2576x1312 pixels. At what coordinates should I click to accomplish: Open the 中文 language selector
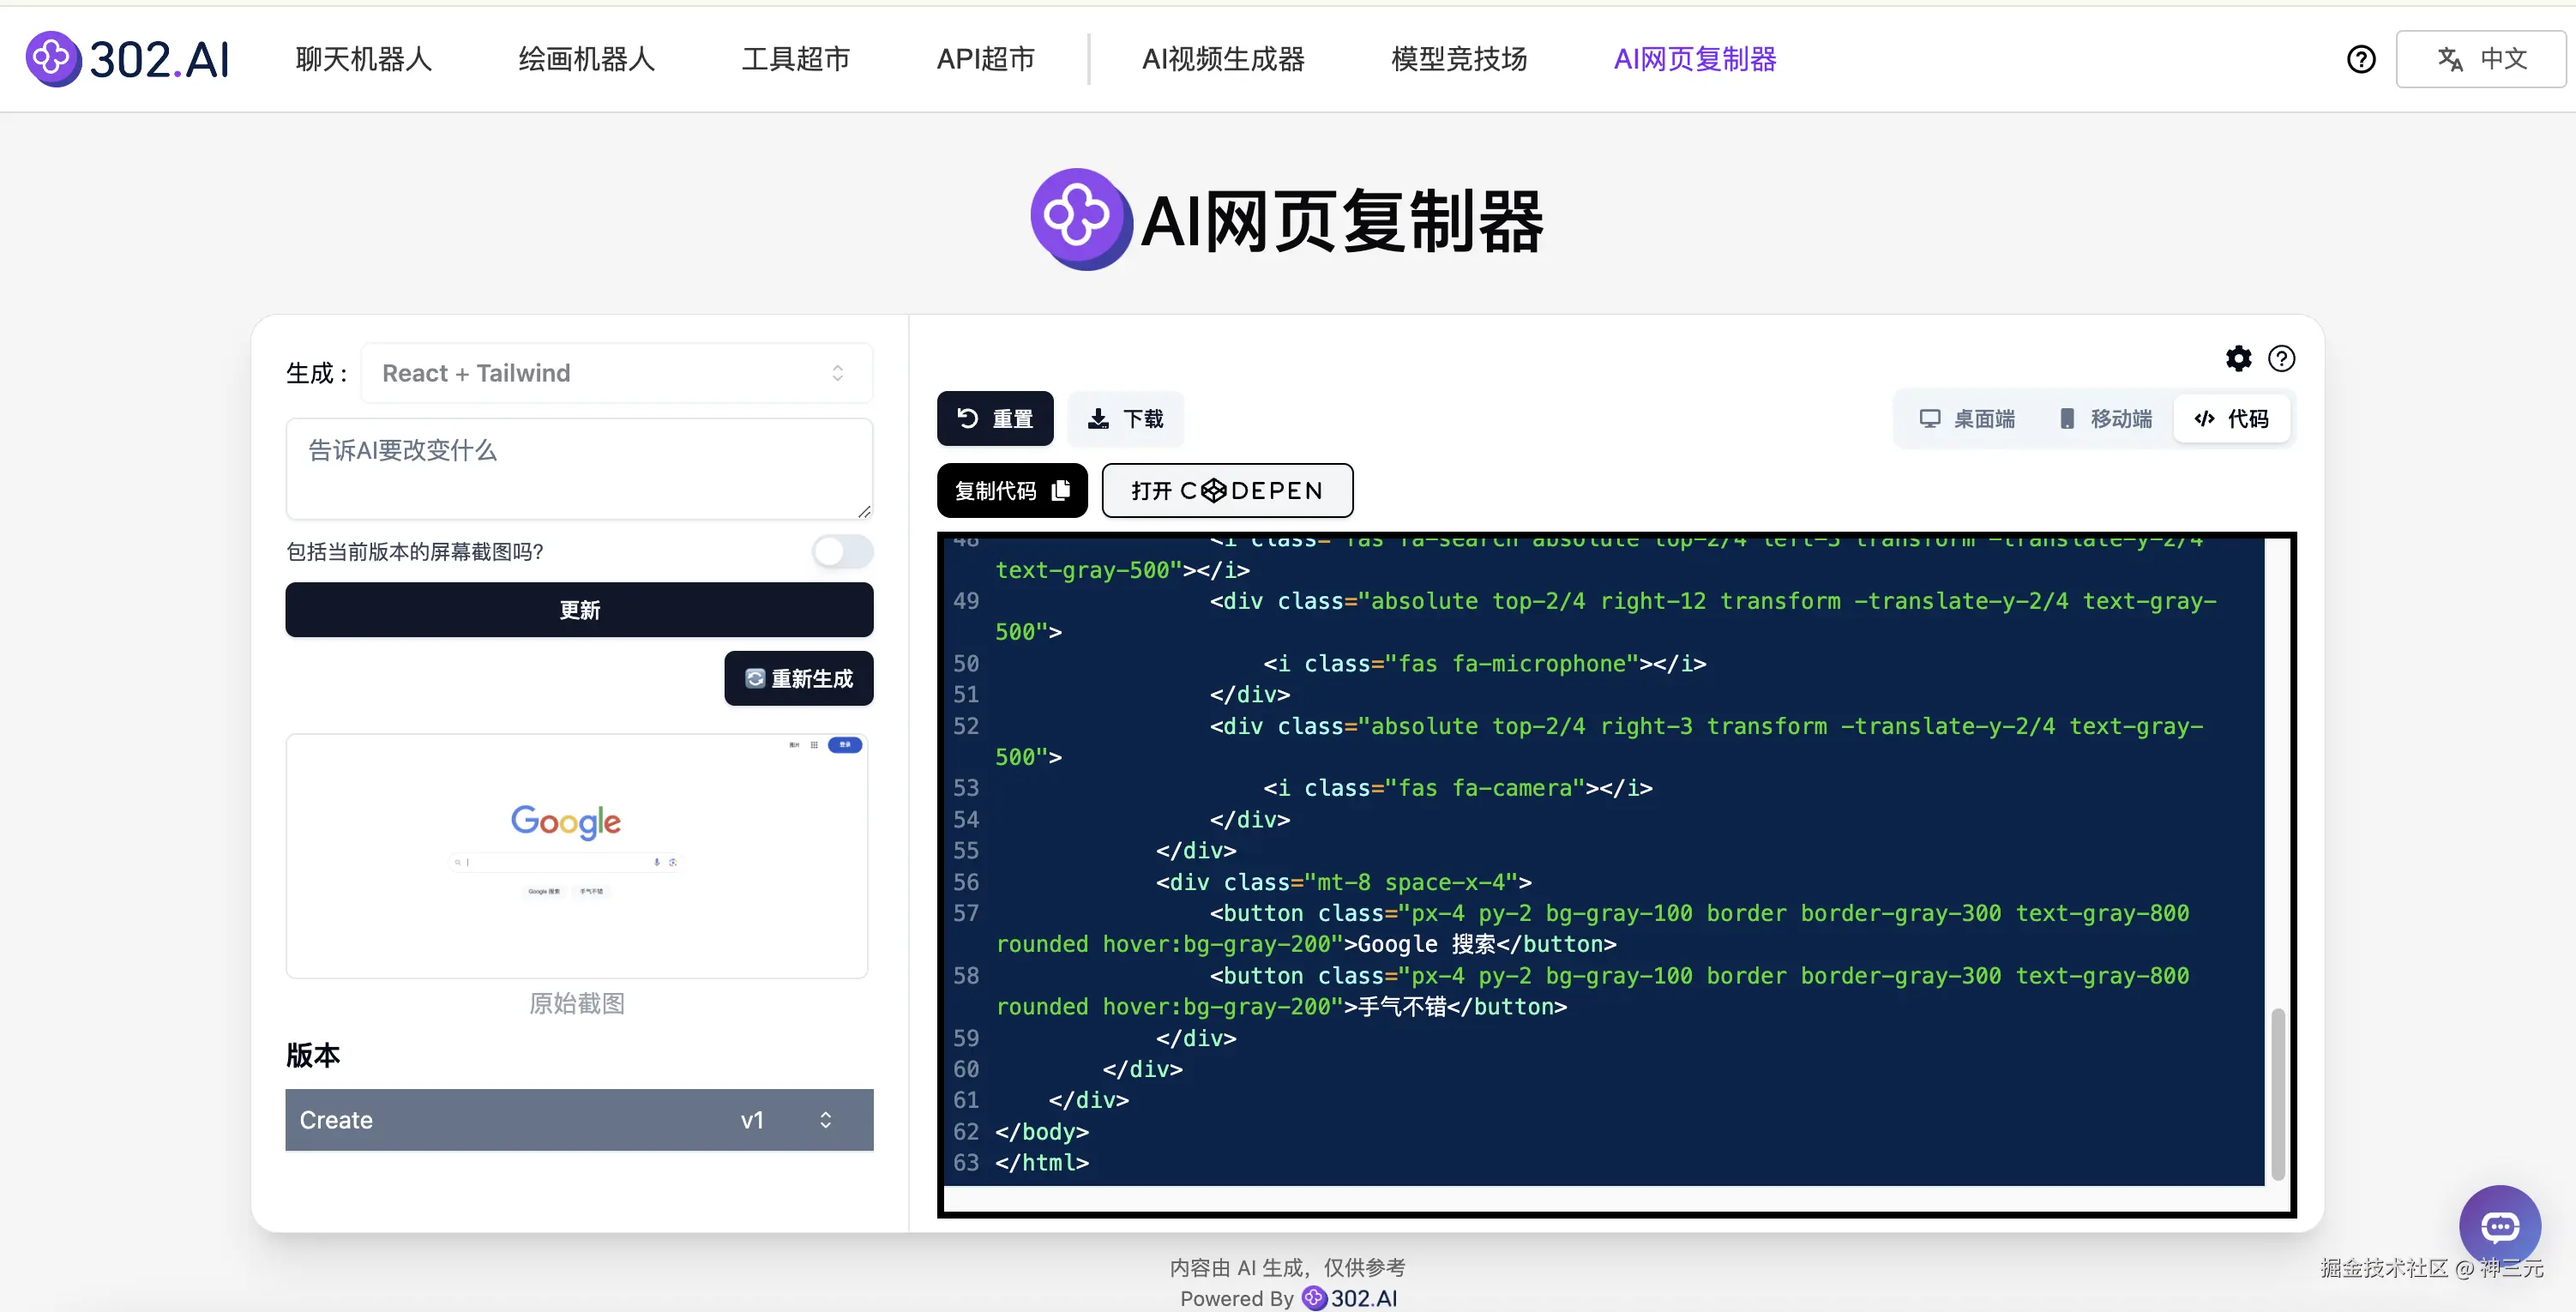point(2480,60)
